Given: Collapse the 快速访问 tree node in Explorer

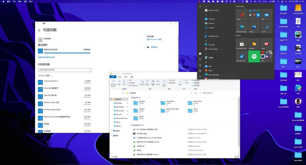Looking at the screenshot, I should pyautogui.click(x=111, y=99).
